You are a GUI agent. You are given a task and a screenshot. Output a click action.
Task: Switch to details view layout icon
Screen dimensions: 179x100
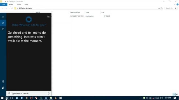click(x=174, y=94)
